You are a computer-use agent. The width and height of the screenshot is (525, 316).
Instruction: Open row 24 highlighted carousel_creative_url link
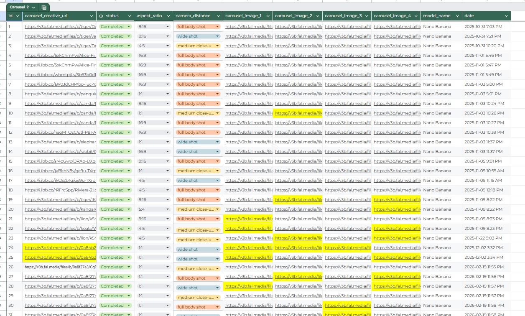click(60, 247)
